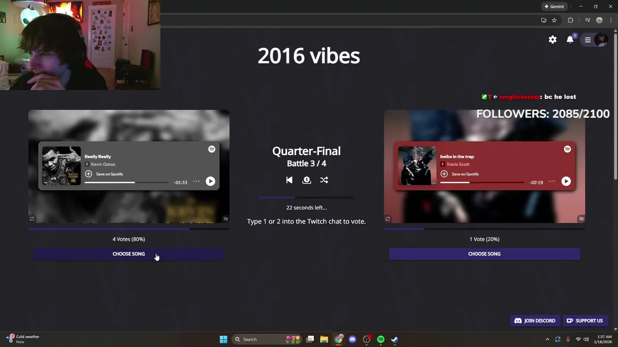Open Chrome media controls icon
This screenshot has height=347, width=618.
pos(588,20)
